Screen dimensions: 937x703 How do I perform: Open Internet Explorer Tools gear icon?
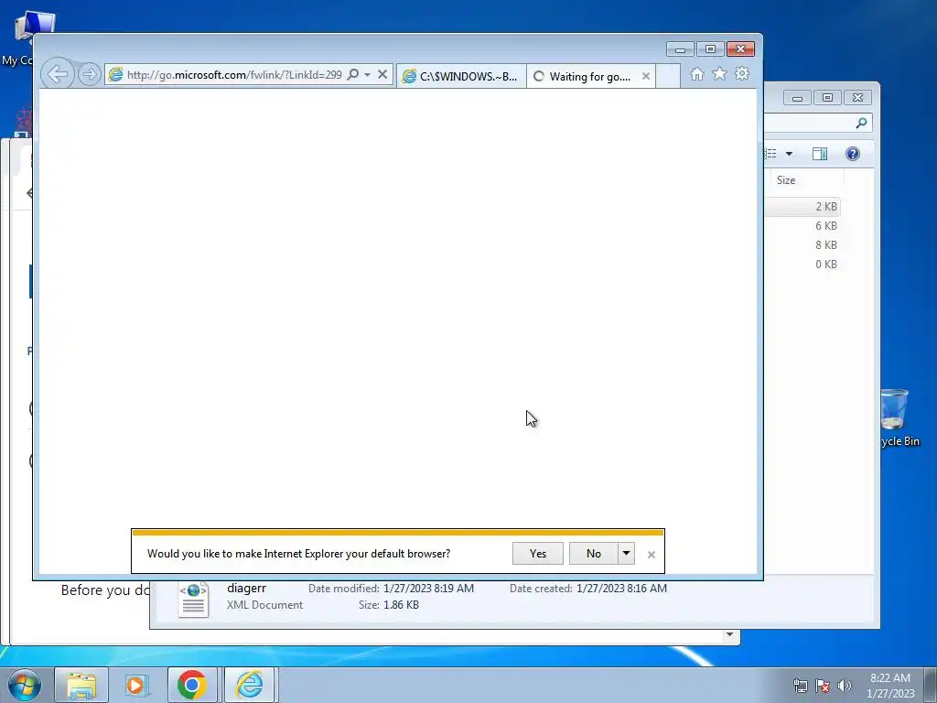(x=742, y=74)
